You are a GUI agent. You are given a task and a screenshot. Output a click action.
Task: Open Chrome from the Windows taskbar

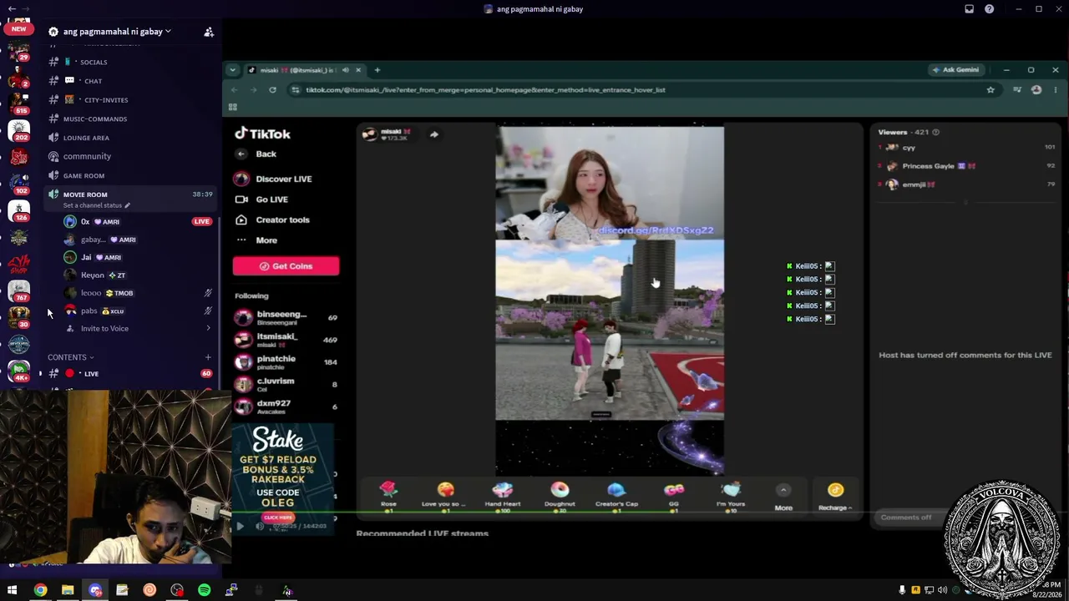40,590
